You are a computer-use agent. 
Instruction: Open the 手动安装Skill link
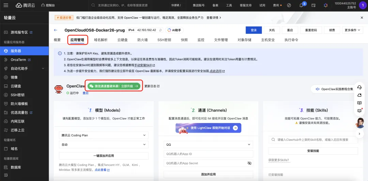click(x=144, y=65)
